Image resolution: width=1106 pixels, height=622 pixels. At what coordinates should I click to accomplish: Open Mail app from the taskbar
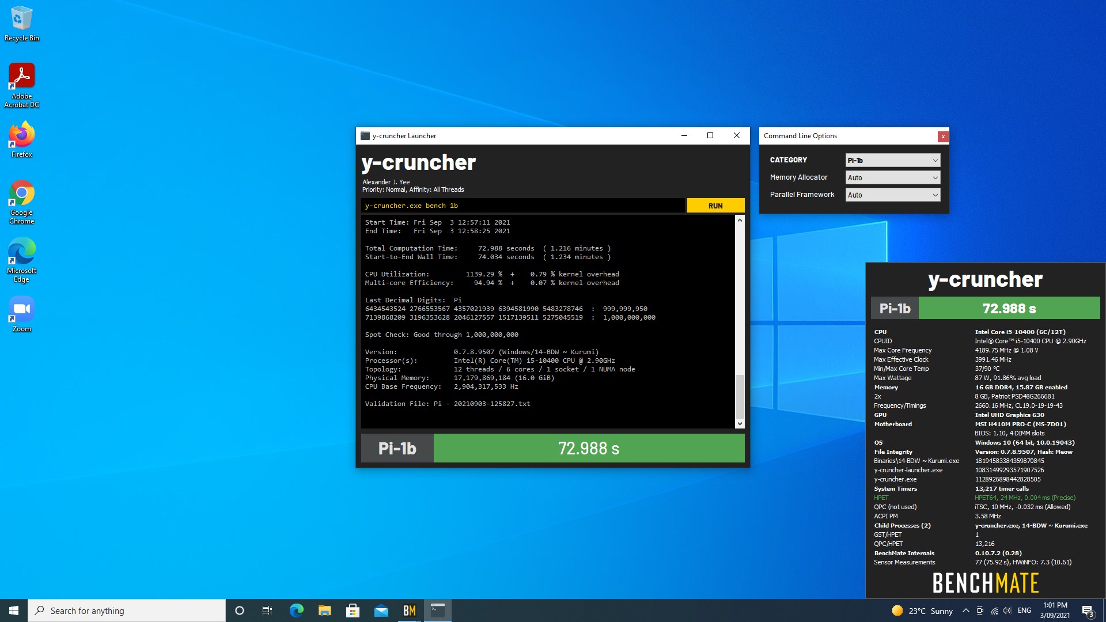coord(381,610)
